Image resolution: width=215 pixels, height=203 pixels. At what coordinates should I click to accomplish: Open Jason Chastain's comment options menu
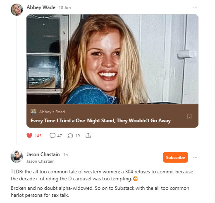[195, 157]
